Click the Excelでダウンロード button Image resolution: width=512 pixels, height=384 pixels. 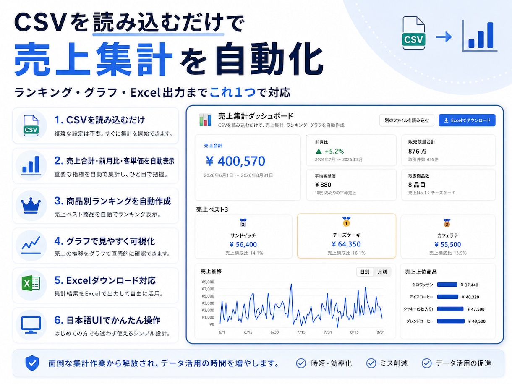tap(467, 120)
